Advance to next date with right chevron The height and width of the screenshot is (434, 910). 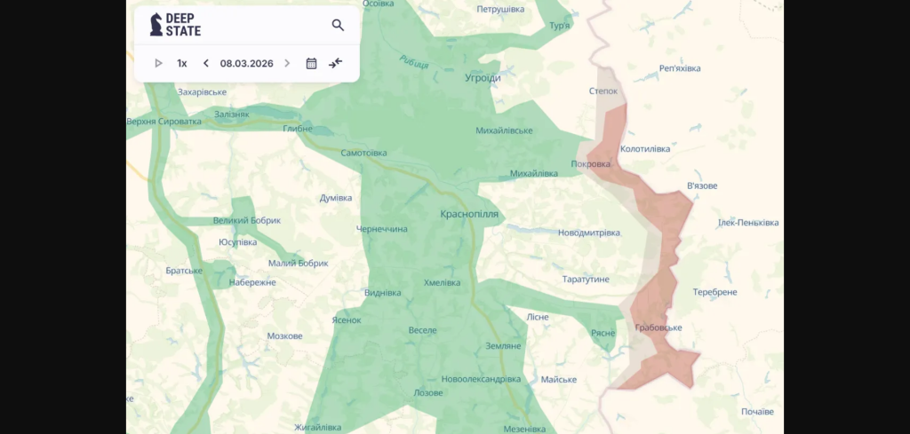coord(287,63)
